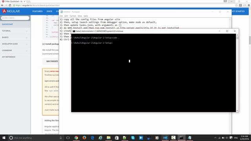The width and height of the screenshot is (251, 141).
Task: Open Internet Explorer from the taskbar
Action: click(x=100, y=137)
